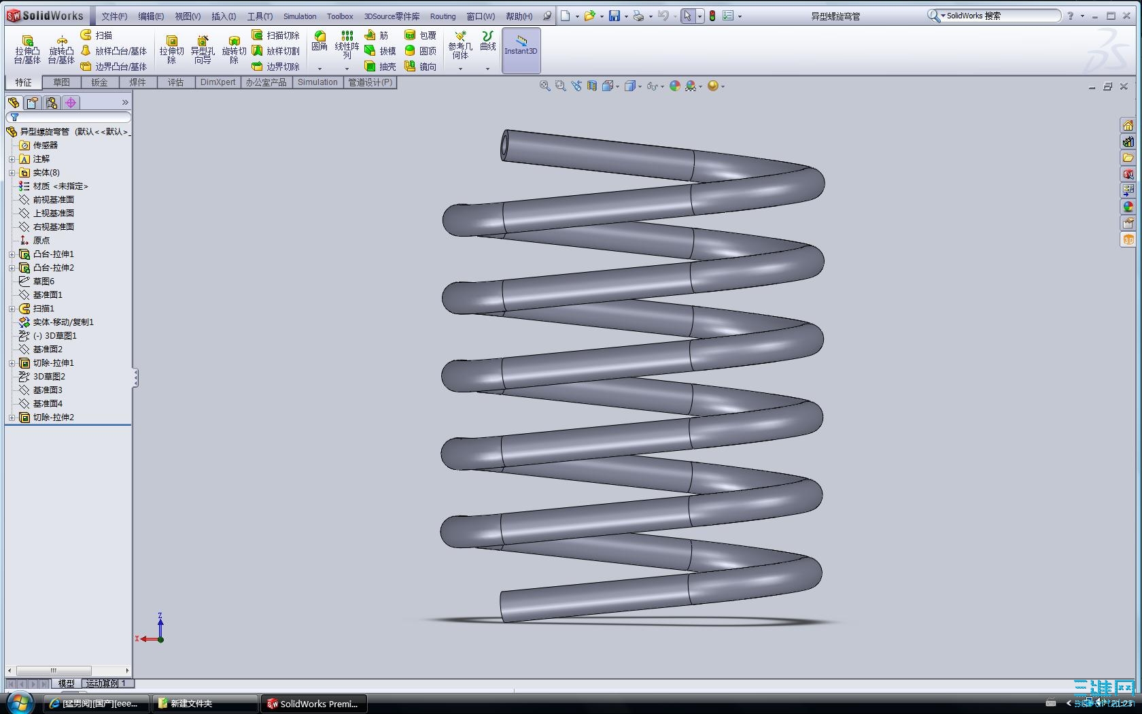Open the 线性阵列 linear pattern tool
Image resolution: width=1142 pixels, height=714 pixels.
(347, 45)
